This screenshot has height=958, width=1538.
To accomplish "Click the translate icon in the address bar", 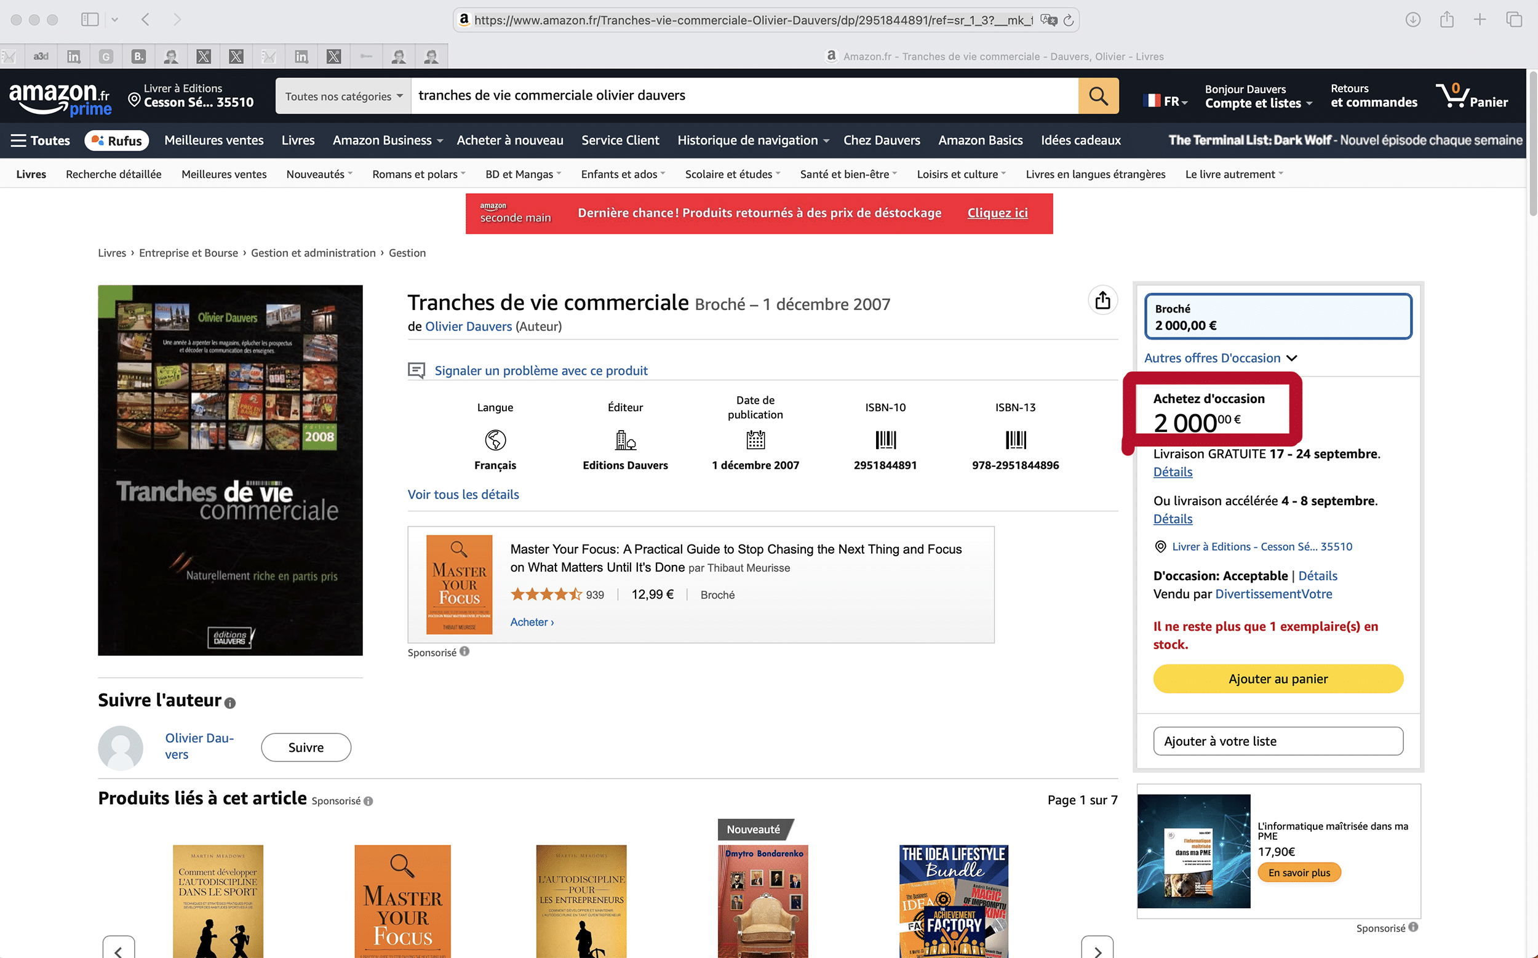I will (x=1048, y=20).
